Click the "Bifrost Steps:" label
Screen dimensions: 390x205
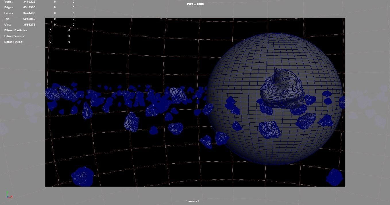pos(14,42)
